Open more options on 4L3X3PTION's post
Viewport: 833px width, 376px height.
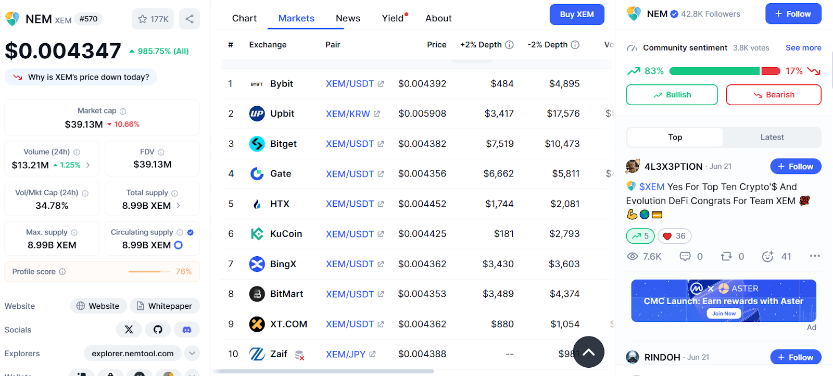coord(815,256)
